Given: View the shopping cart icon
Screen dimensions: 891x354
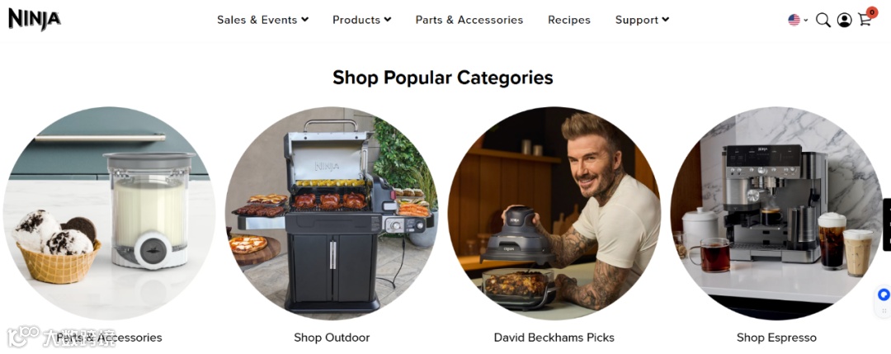Looking at the screenshot, I should point(865,21).
